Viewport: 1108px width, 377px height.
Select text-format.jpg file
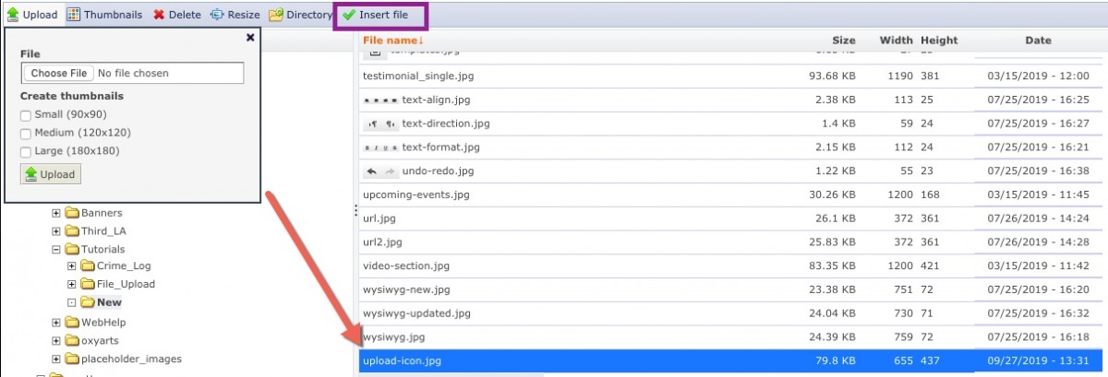tap(732, 147)
